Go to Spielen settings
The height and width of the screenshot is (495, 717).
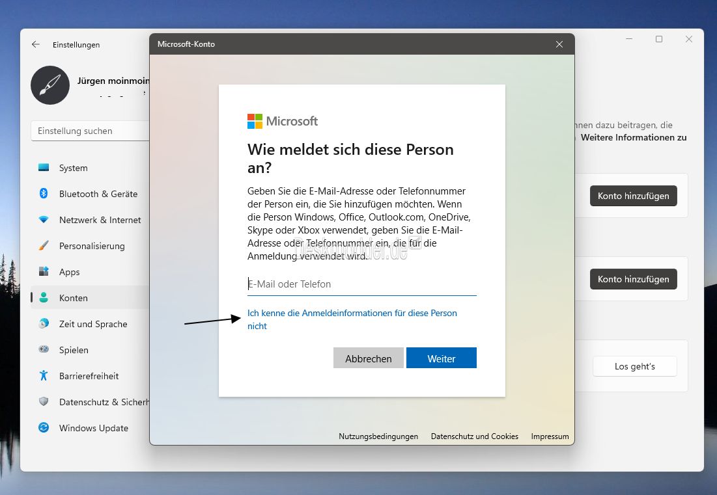click(90, 350)
